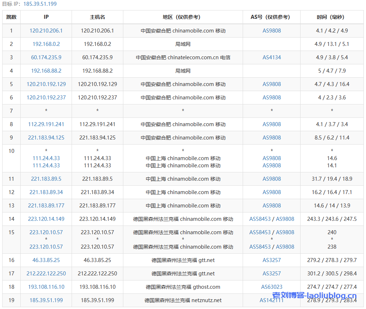Open the 120.210.206.1 link in the IP column

tap(46, 31)
